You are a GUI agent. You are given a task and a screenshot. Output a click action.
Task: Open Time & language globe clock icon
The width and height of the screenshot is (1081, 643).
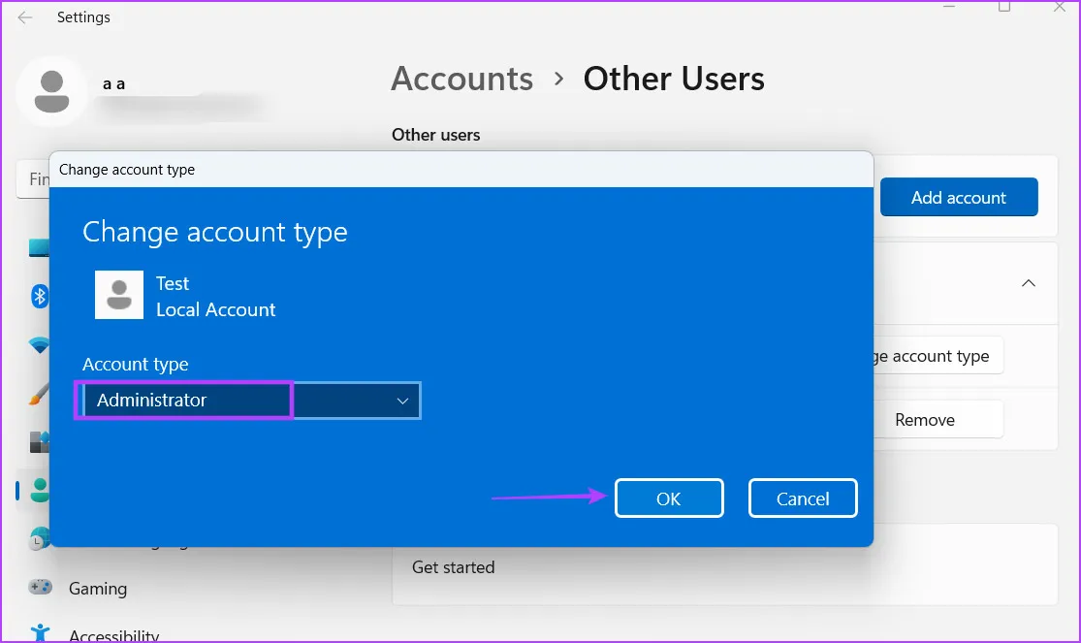[40, 540]
